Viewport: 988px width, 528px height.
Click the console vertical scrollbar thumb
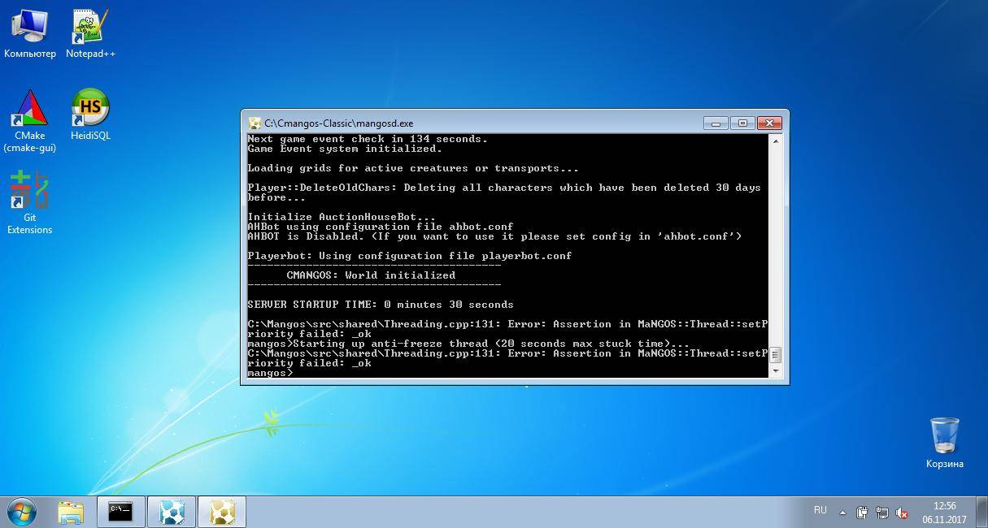[776, 356]
